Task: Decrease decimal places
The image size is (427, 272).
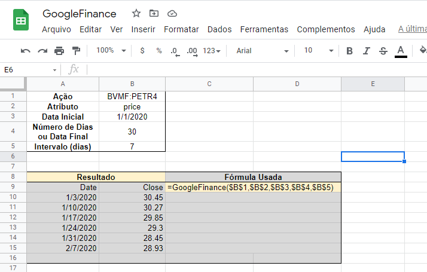Action: pos(175,51)
